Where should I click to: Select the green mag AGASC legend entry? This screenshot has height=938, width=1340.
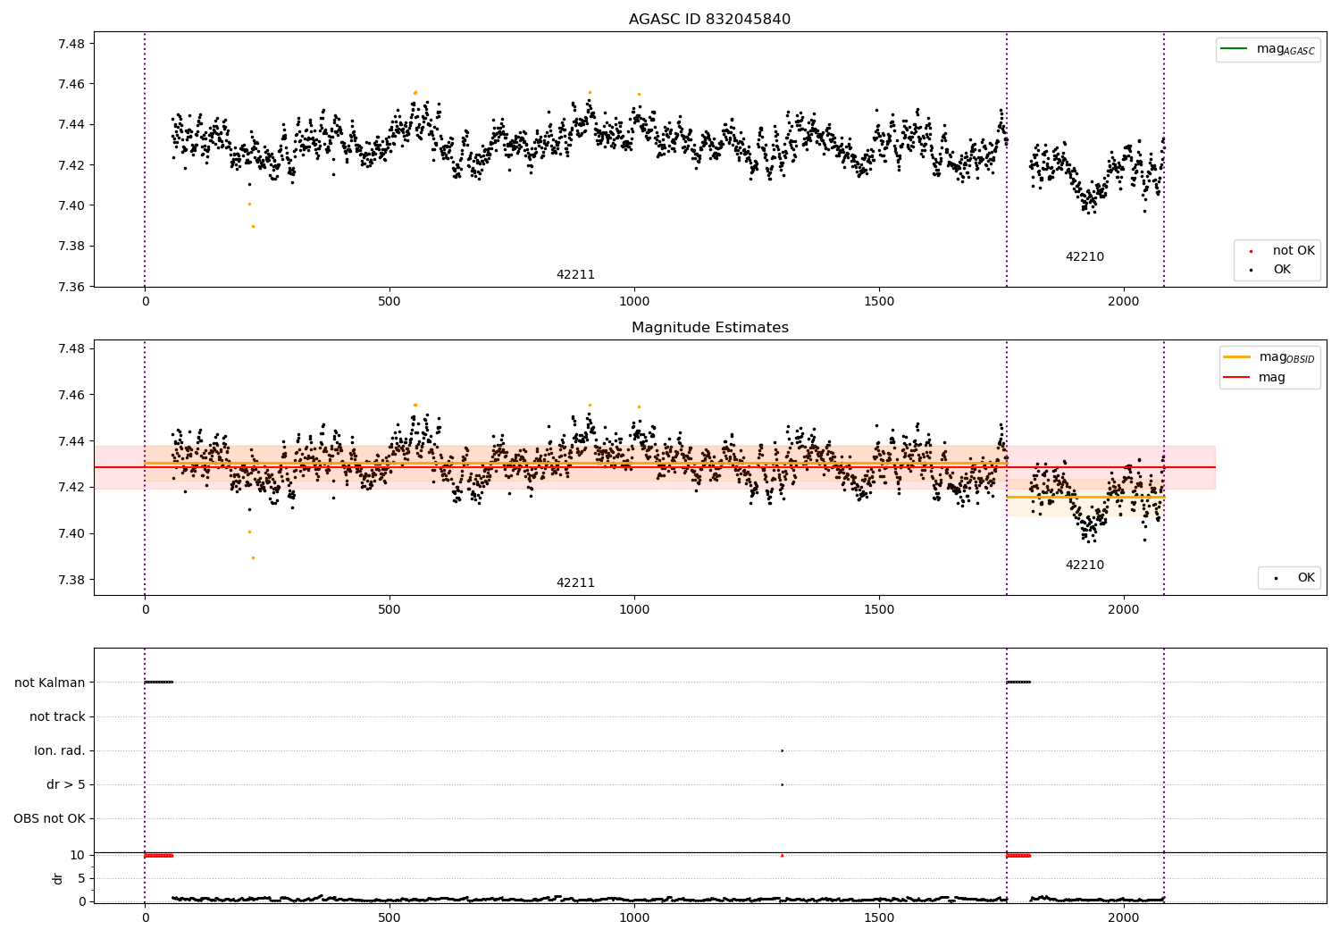pyautogui.click(x=1268, y=49)
